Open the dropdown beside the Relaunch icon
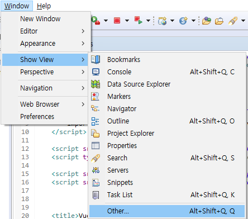248x219 pixels. tap(148, 21)
